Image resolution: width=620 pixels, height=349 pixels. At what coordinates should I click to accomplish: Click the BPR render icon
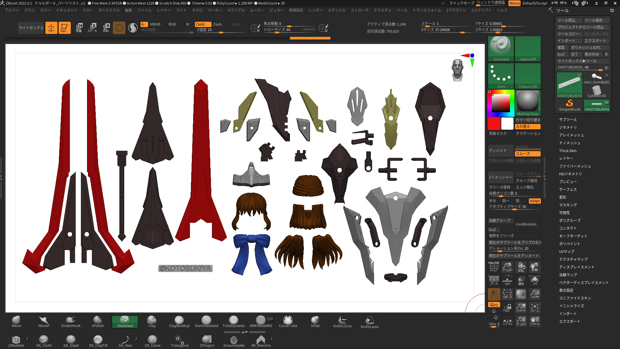point(521,294)
